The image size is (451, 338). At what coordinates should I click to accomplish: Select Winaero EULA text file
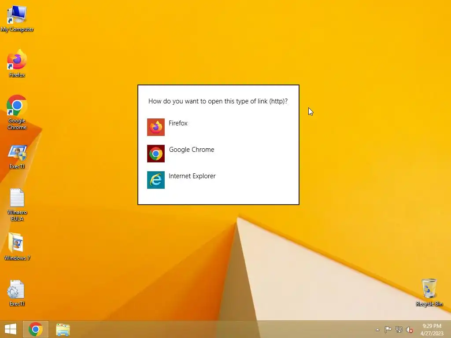point(17,205)
